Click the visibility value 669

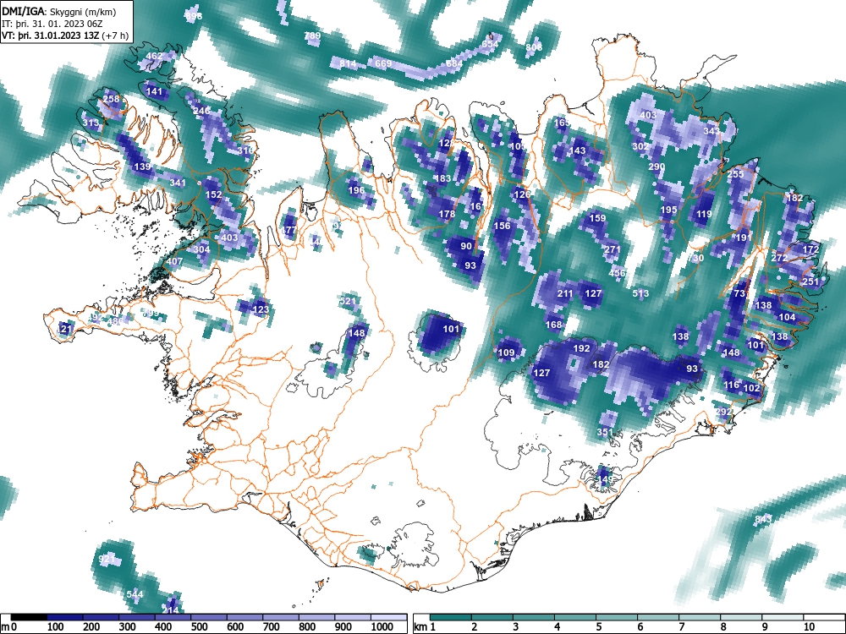[x=383, y=63]
